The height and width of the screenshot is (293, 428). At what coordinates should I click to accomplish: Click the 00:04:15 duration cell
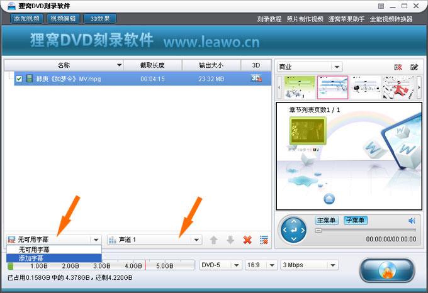152,79
